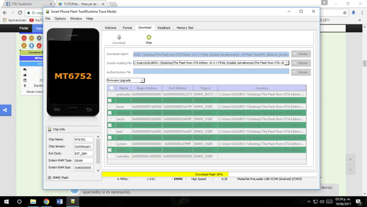The image size is (367, 207).
Task: Open the Firmware Upgrade dropdown
Action: pos(126,80)
